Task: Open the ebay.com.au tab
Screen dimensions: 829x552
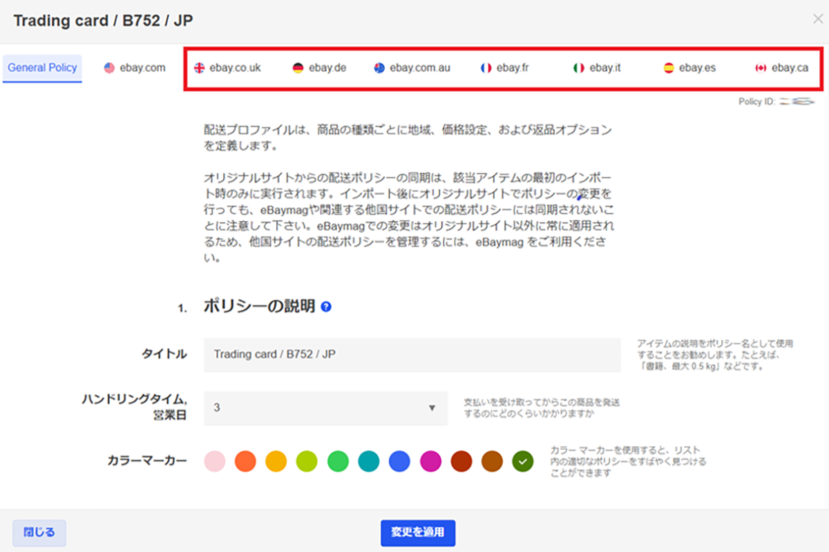Action: (x=412, y=68)
